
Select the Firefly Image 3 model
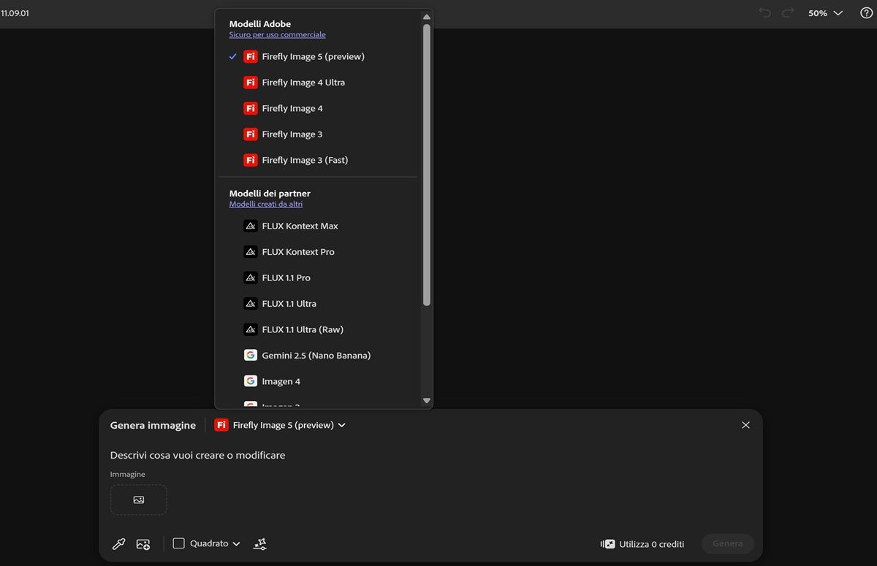(x=292, y=134)
